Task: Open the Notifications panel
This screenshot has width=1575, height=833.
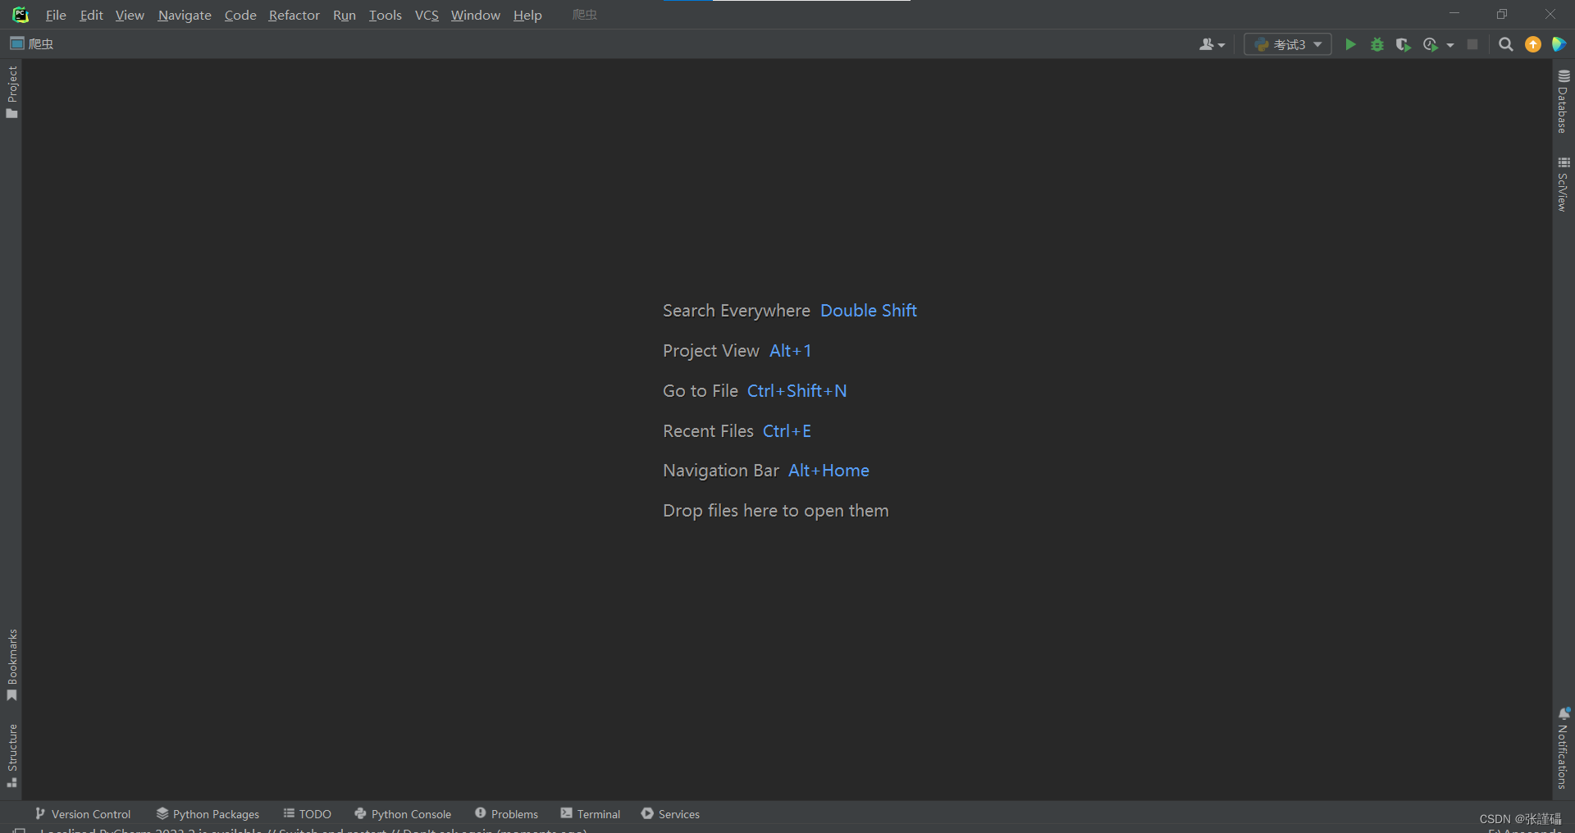Action: [1564, 748]
